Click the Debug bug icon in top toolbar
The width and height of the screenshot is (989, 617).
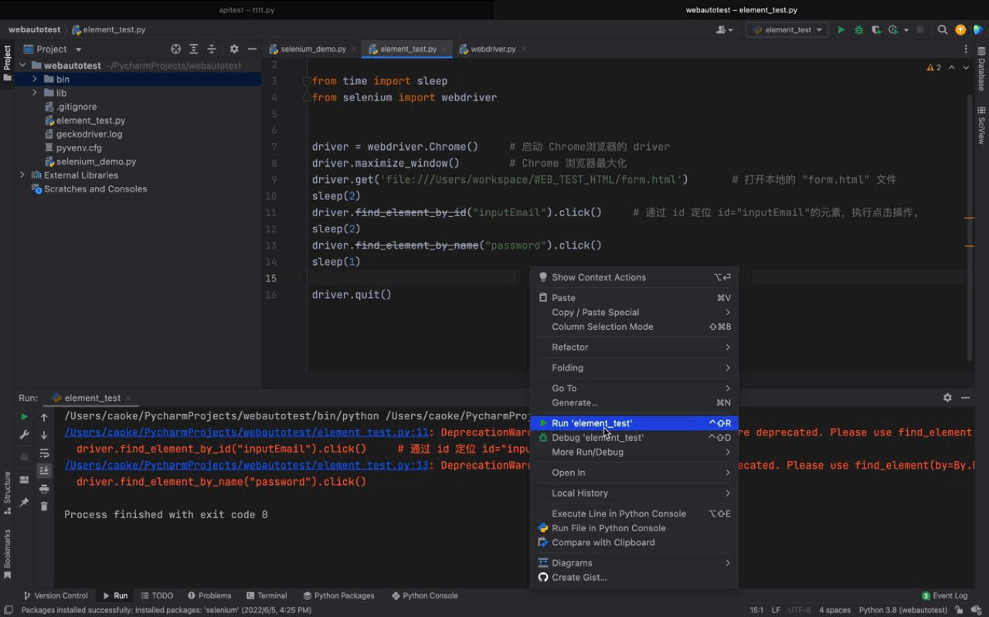click(858, 30)
